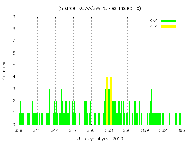191x143 pixels.
Task: Click the 'Kp index' y-axis label
Action: coord(4,71)
